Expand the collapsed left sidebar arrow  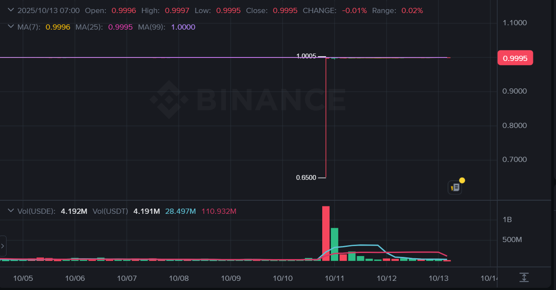point(2,246)
